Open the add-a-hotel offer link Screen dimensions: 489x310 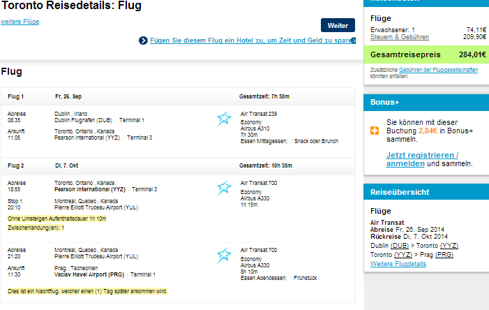[253, 40]
